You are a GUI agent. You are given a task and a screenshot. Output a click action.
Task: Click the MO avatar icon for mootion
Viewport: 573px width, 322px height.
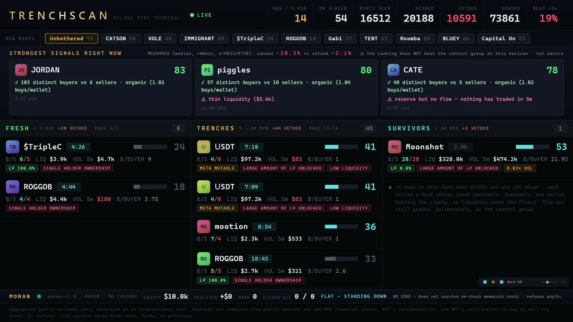(204, 227)
